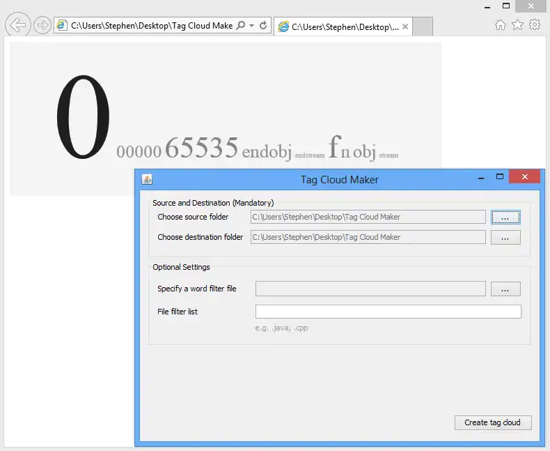Maximize the Internet Explorer window
This screenshot has height=451, width=550.
pos(506,6)
